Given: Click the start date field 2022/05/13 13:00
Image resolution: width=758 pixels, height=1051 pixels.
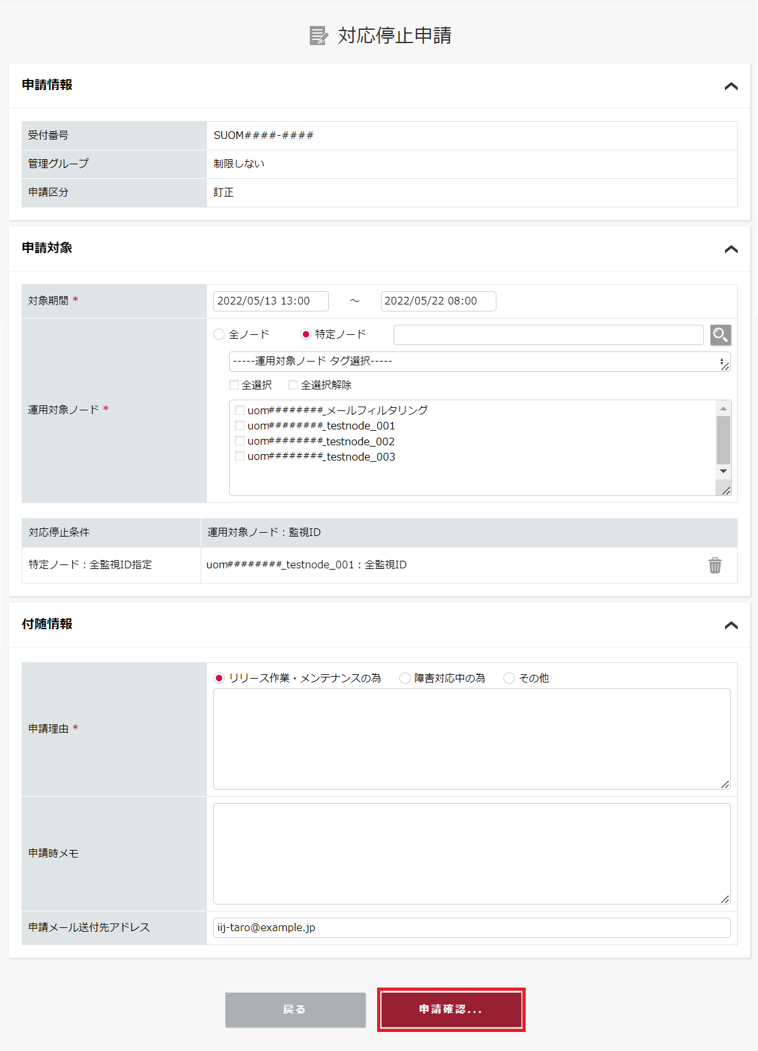Looking at the screenshot, I should click(271, 301).
